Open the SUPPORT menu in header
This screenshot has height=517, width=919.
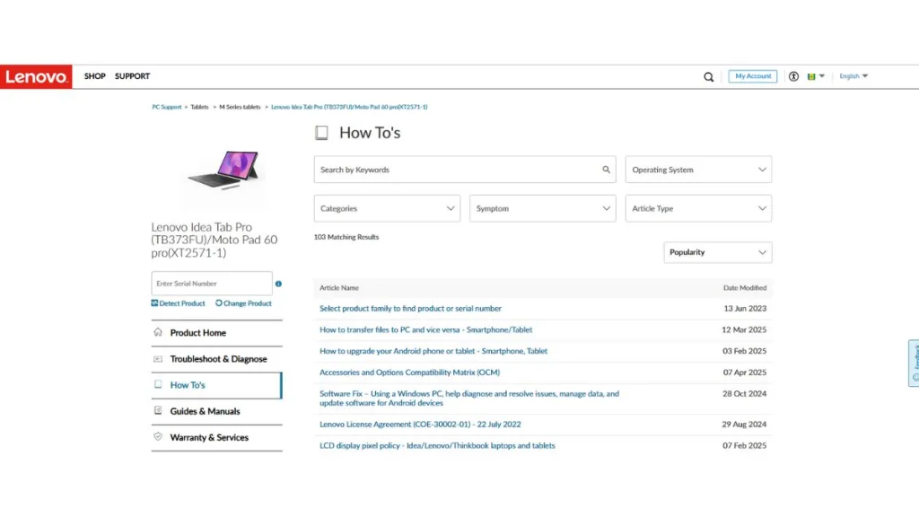[132, 76]
